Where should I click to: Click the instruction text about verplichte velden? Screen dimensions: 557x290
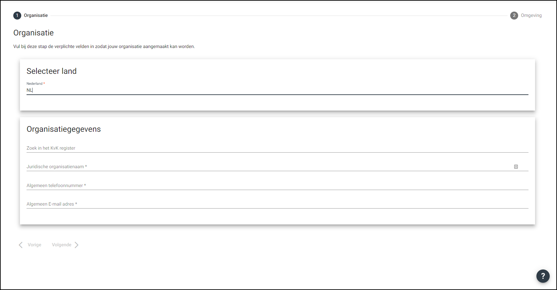(x=104, y=47)
